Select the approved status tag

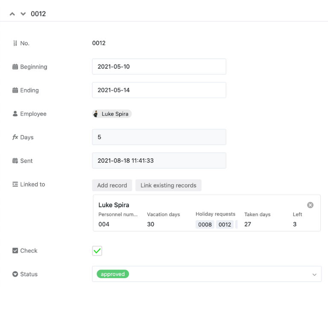pos(113,274)
